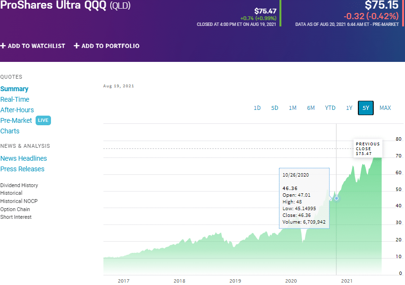The image size is (405, 285).
Task: Click the 10/26/2020 date in the tooltip
Action: [x=295, y=175]
